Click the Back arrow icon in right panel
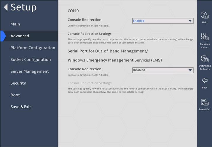The image size is (212, 147). pos(204,80)
